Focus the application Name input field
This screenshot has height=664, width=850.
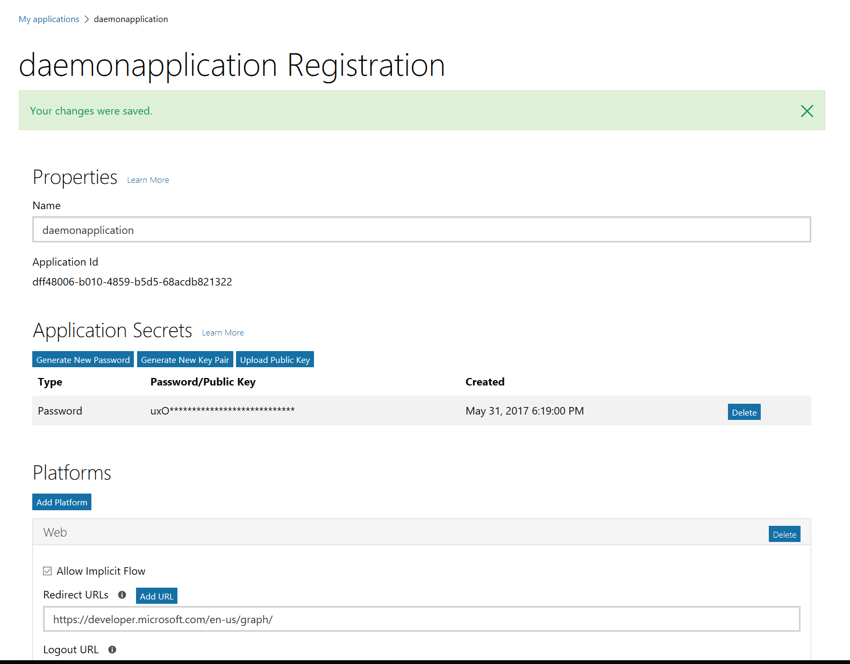[422, 230]
